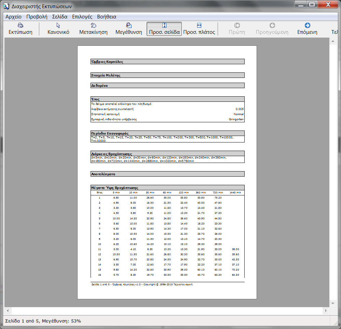Click right arrow of horizontal scrollbar

point(326,311)
